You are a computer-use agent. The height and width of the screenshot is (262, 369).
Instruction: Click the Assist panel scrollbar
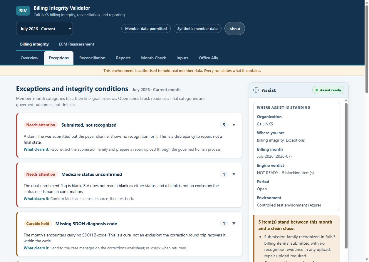346,176
